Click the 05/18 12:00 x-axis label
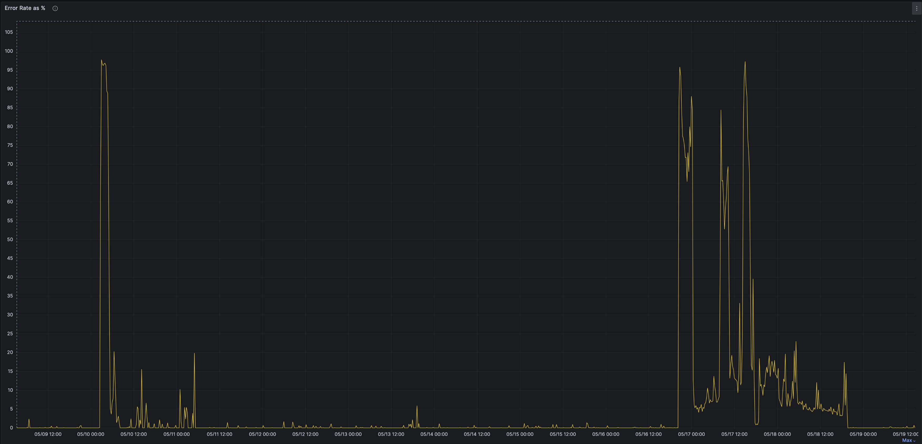Screen dimensions: 922x444 click(820, 434)
